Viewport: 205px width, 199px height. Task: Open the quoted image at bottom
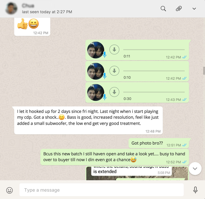[x=137, y=173]
